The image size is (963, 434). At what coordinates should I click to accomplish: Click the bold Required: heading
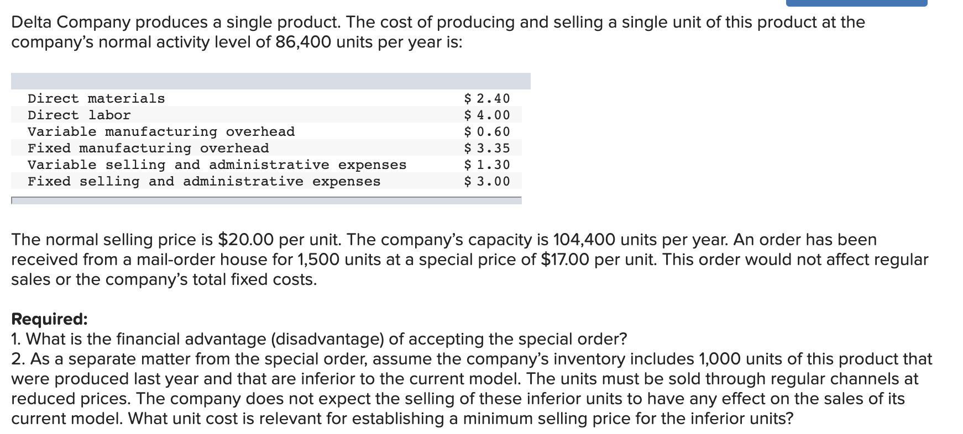tap(49, 319)
